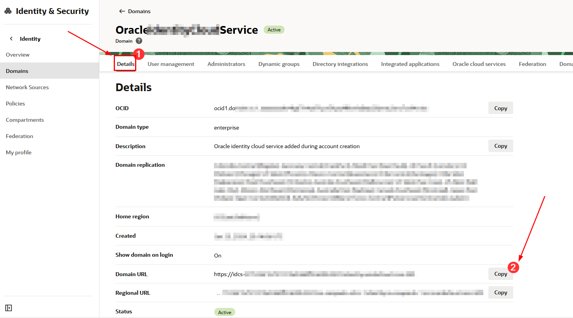Click the Identity & Security cluster icon
Screen dimensions: 573x318
(x=8, y=11)
